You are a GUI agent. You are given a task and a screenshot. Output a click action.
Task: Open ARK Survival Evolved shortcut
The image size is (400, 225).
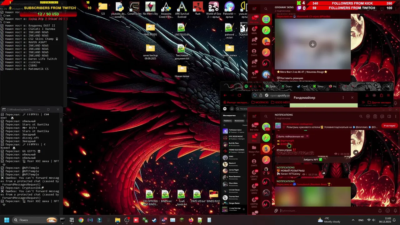pyautogui.click(x=182, y=10)
